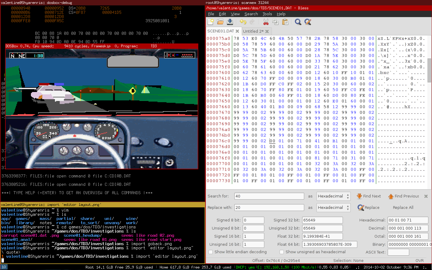
Task: Close the SCENE01.DAT tab with its x
Action: tap(237, 31)
